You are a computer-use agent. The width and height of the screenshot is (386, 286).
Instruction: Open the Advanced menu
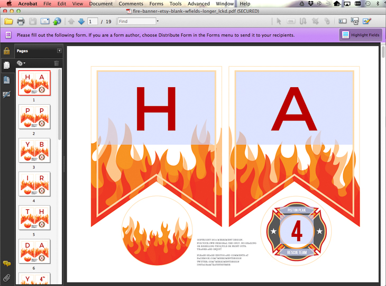[x=199, y=4]
